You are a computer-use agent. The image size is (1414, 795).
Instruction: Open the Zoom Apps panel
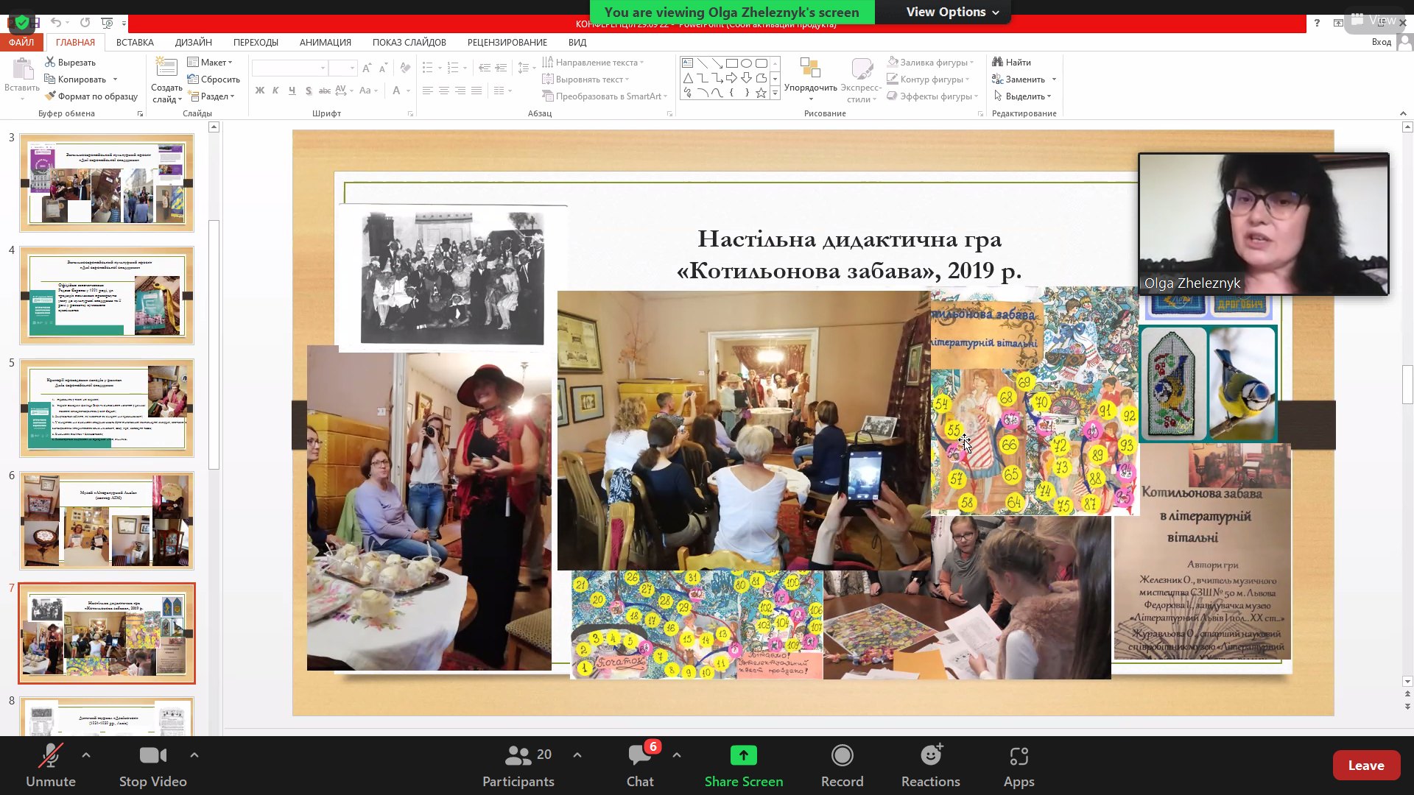pos(1019,756)
